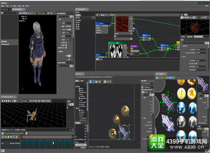Click the green right-arrow handle beside the selected sword
This screenshot has height=153, width=210.
click(x=176, y=102)
